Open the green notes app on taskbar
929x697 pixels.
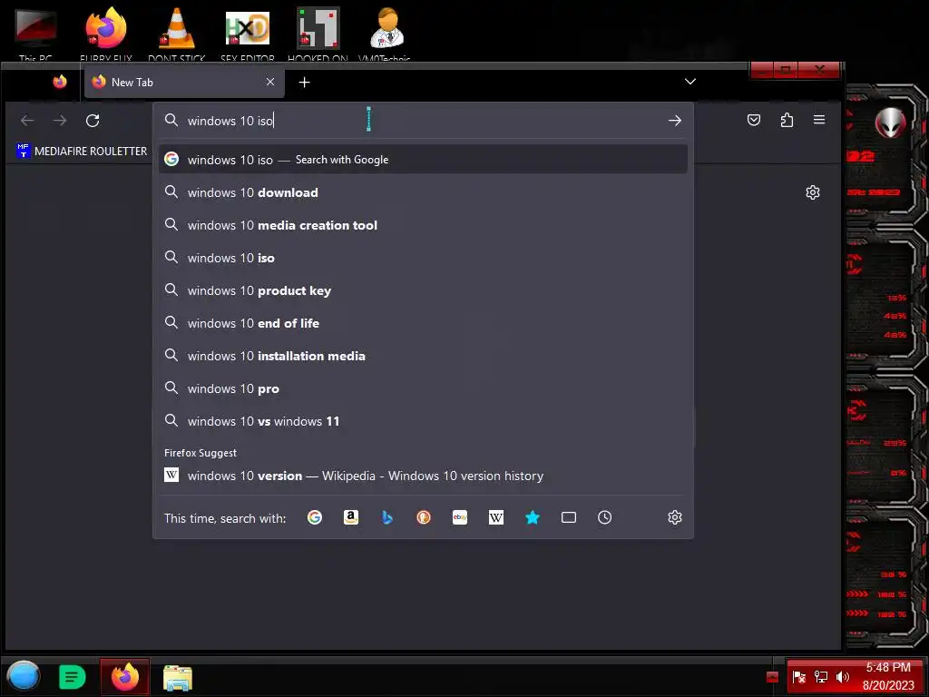click(73, 677)
